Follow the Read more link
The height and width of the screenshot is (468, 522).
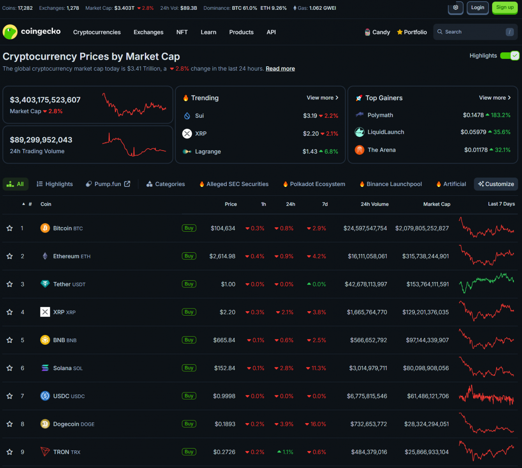click(x=280, y=69)
